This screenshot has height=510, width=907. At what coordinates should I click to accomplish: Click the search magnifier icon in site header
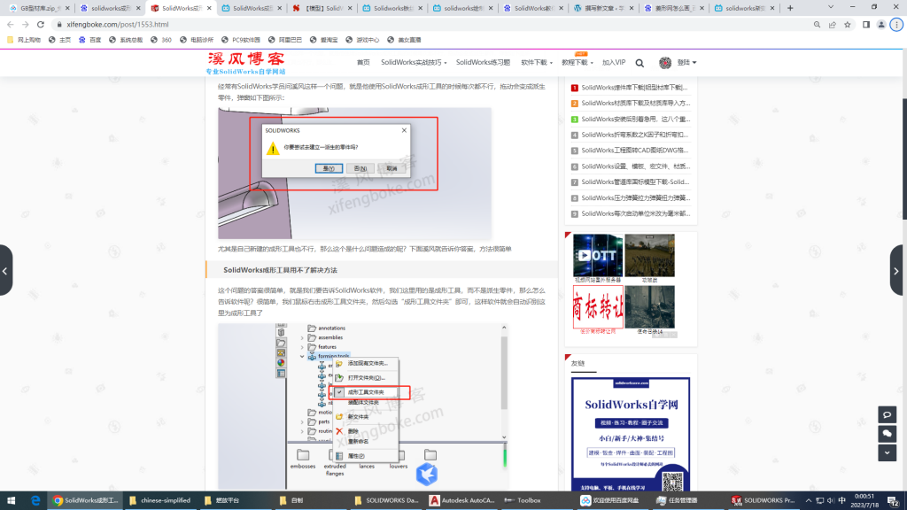point(640,63)
